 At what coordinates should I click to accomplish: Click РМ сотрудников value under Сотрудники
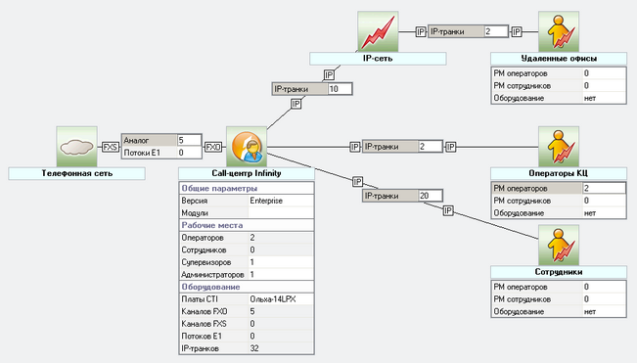tap(604, 299)
